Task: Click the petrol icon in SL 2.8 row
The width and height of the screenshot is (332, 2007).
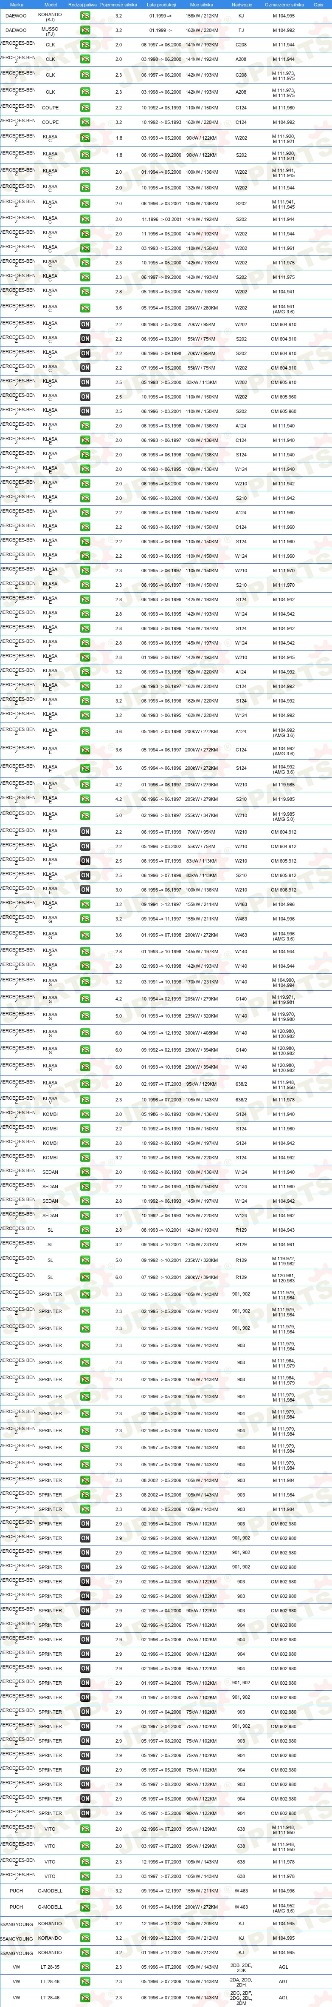Action: coord(85,1230)
